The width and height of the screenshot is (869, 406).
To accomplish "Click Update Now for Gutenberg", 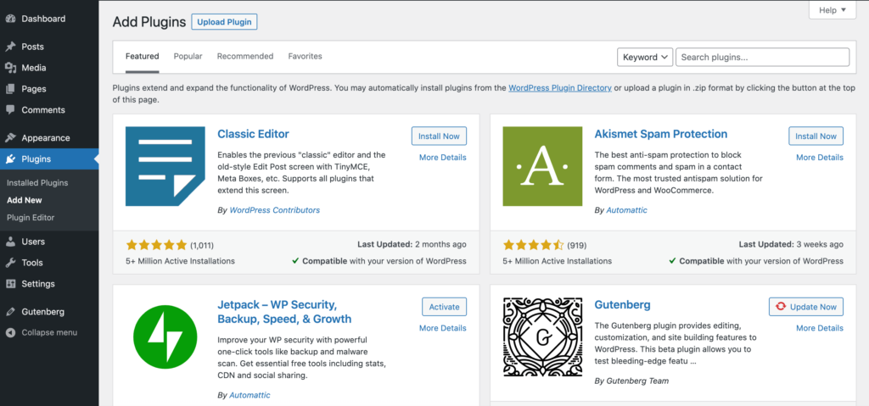I will (806, 307).
